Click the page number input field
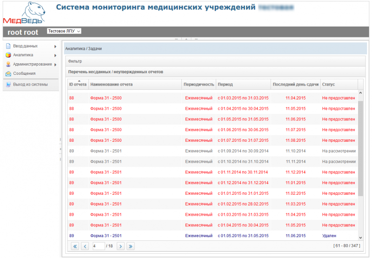 point(99,246)
